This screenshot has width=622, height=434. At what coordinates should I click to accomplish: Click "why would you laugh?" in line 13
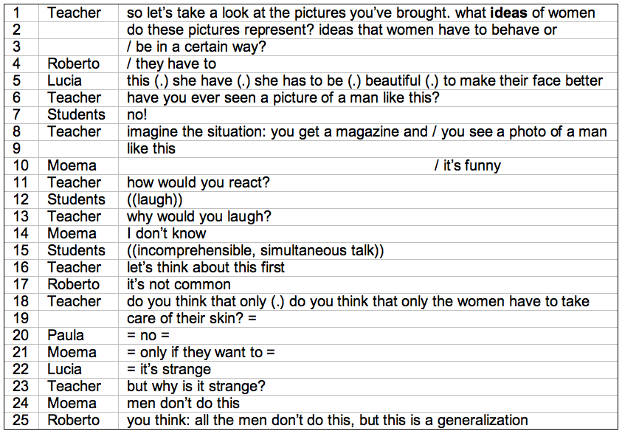click(x=198, y=216)
